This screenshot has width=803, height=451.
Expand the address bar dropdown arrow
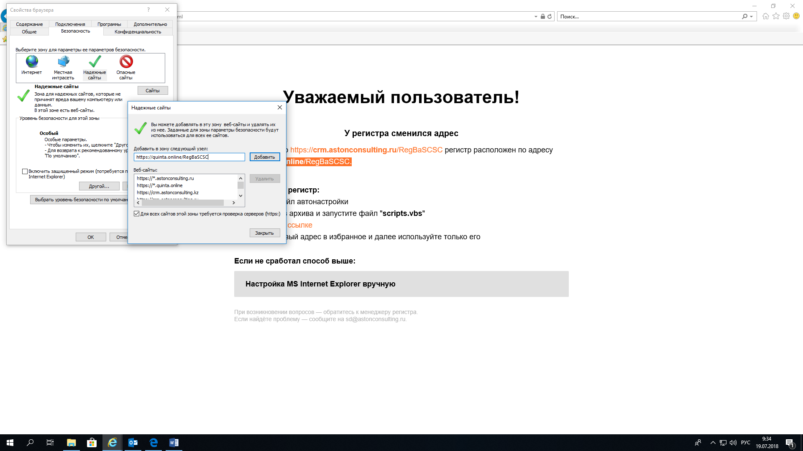click(536, 17)
